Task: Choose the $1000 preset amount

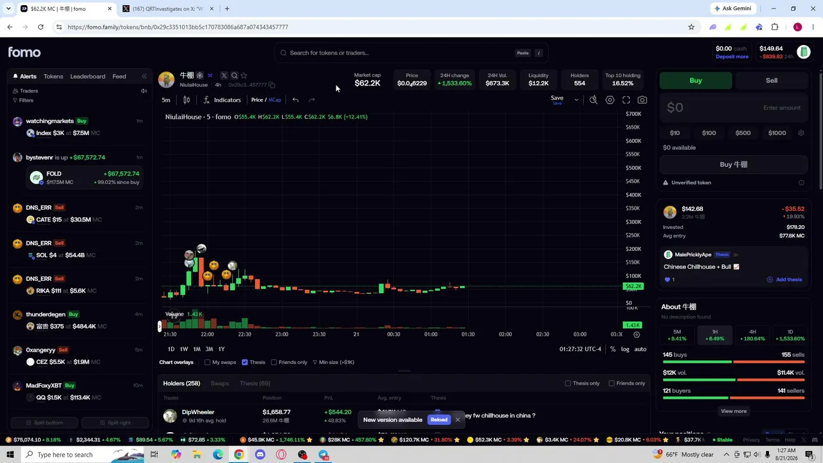Action: tap(777, 133)
